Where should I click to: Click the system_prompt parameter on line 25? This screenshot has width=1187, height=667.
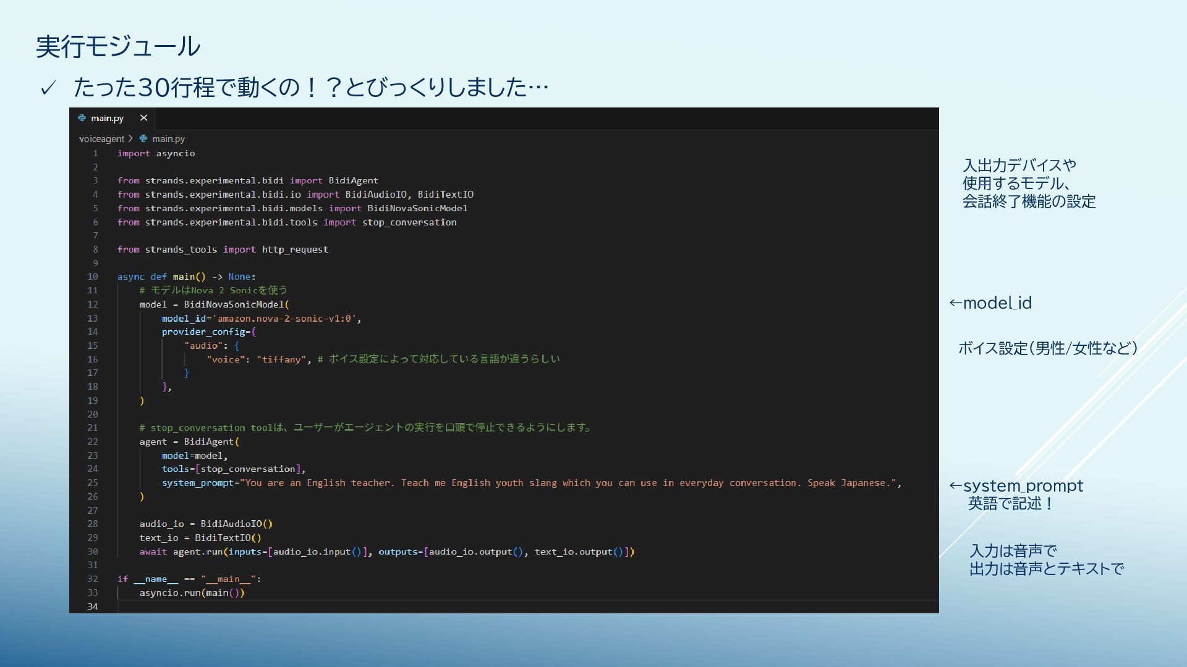coord(198,483)
